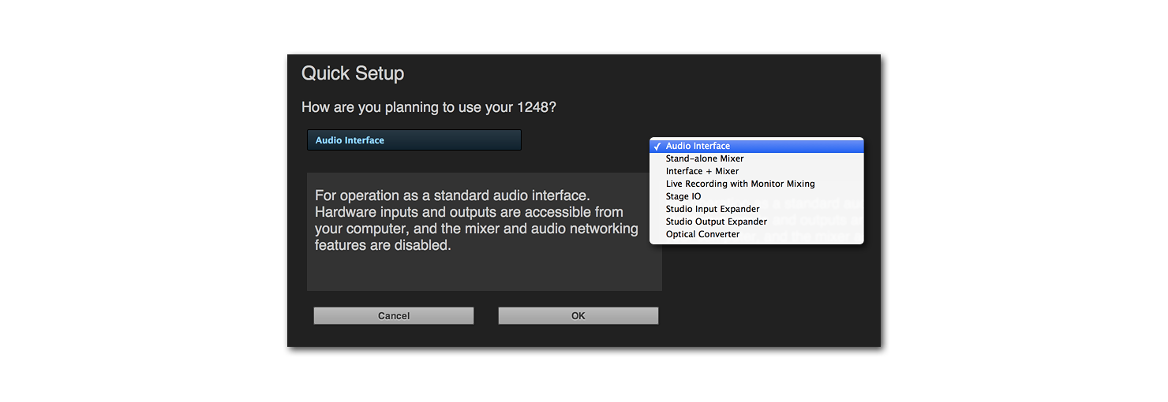Image resolution: width=1168 pixels, height=402 pixels.
Task: Select the Studio Input Expander preset
Action: [x=712, y=209]
